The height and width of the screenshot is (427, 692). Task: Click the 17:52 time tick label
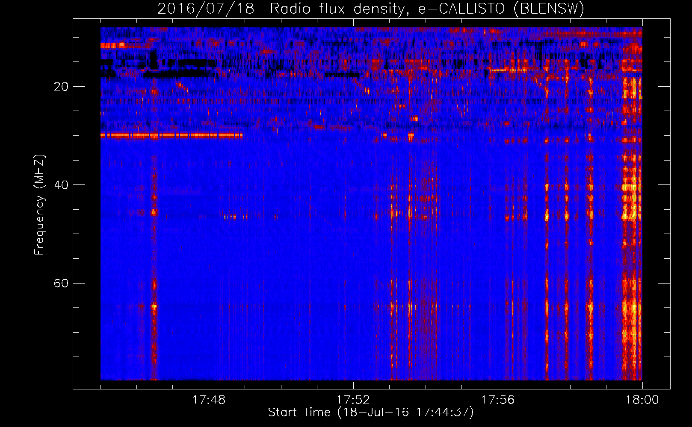click(x=353, y=400)
